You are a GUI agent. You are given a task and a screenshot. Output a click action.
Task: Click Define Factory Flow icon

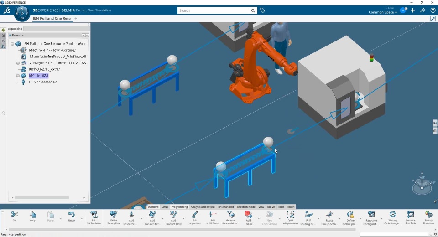tap(114, 214)
